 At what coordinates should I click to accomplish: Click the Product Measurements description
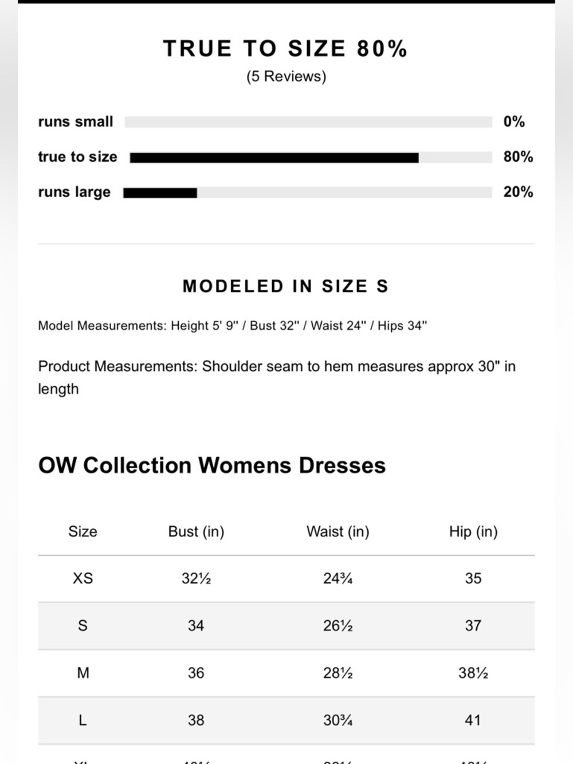277,378
